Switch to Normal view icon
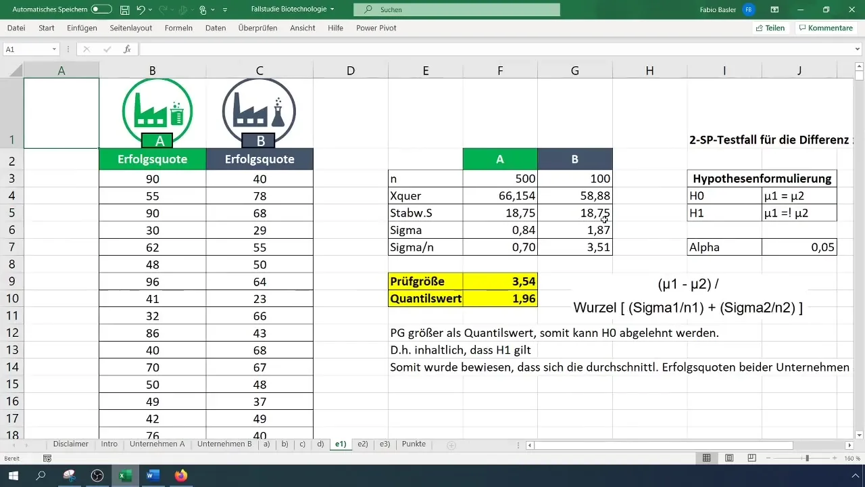 point(706,459)
